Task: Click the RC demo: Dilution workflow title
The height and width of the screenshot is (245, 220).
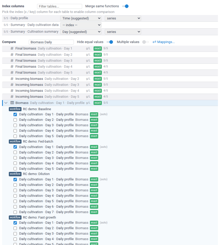Action: pyautogui.click(x=36, y=174)
